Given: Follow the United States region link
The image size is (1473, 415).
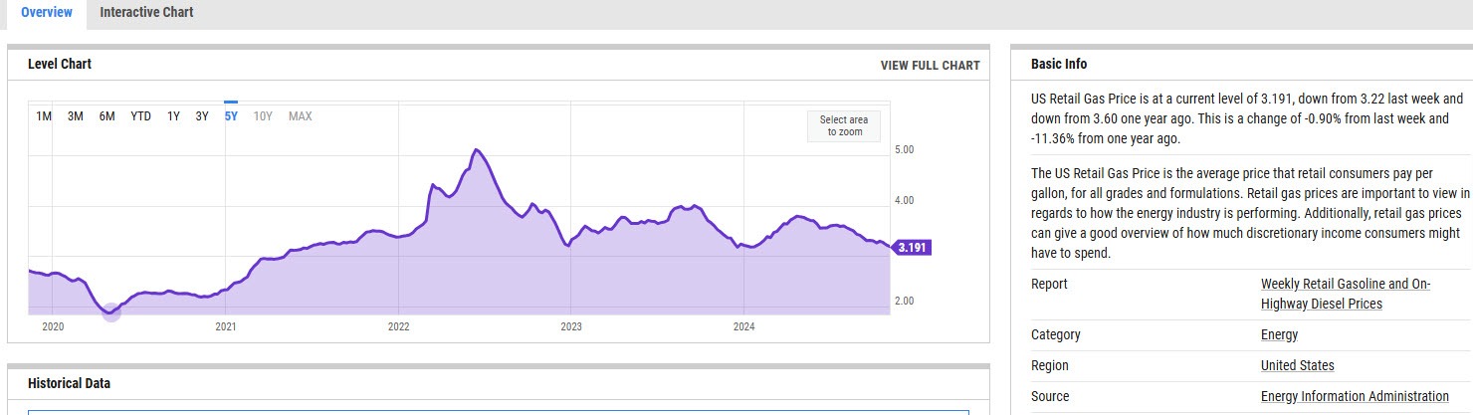Looking at the screenshot, I should [x=1297, y=366].
